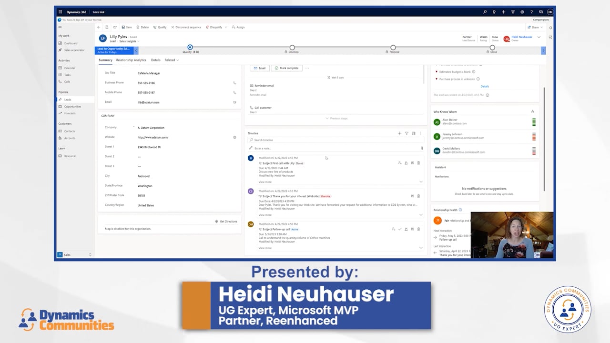Add a new timeline record with plus icon
Image resolution: width=610 pixels, height=343 pixels.
[x=399, y=133]
